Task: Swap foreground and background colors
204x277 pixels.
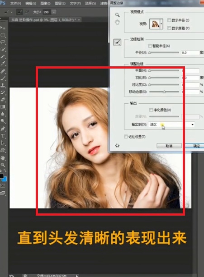Action: pyautogui.click(x=5, y=171)
